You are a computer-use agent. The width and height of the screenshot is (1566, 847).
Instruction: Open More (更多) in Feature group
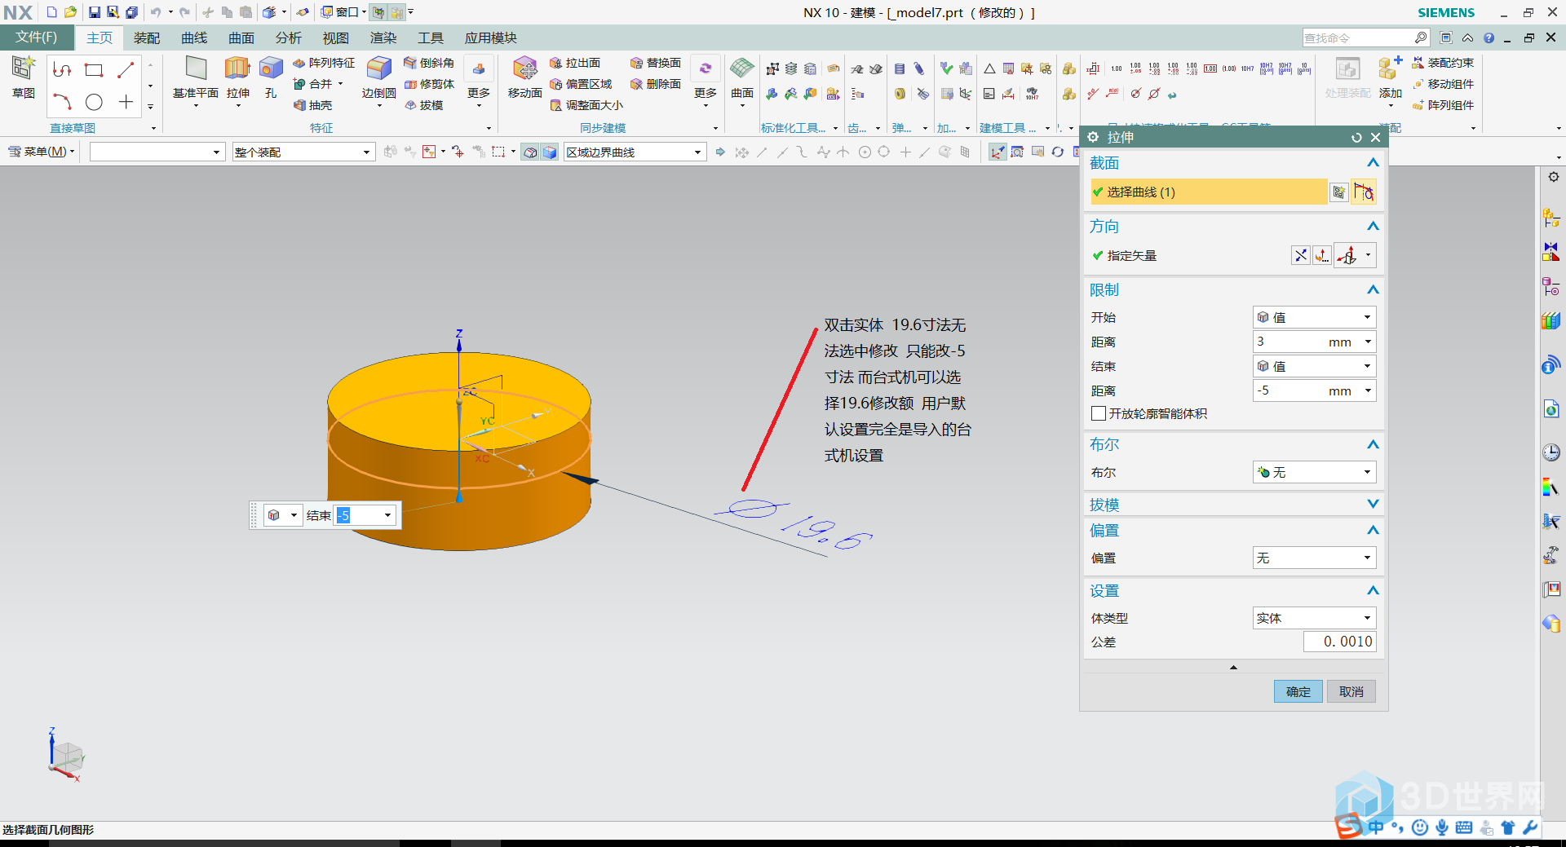[479, 82]
